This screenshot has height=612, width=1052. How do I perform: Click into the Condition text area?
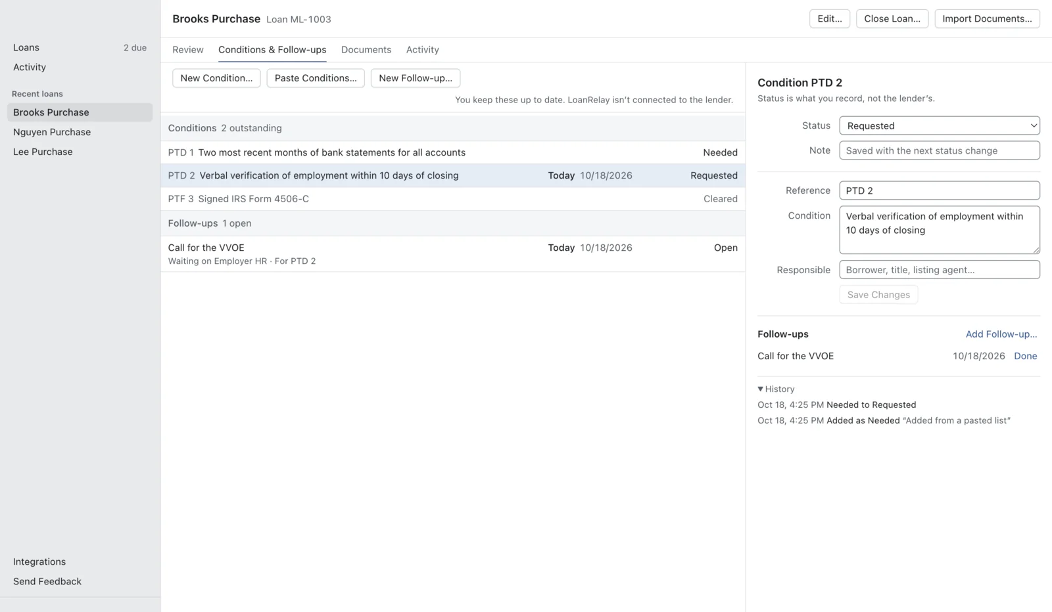(x=939, y=230)
